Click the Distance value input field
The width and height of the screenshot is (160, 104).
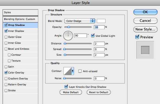click(x=99, y=43)
